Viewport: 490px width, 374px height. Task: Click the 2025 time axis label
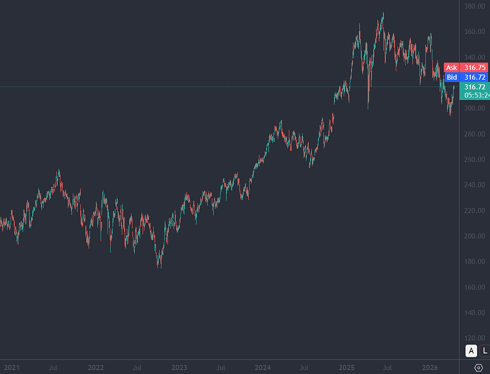346,368
